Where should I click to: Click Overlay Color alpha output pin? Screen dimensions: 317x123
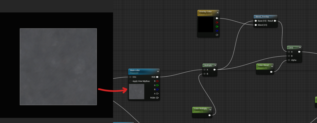(x=217, y=35)
